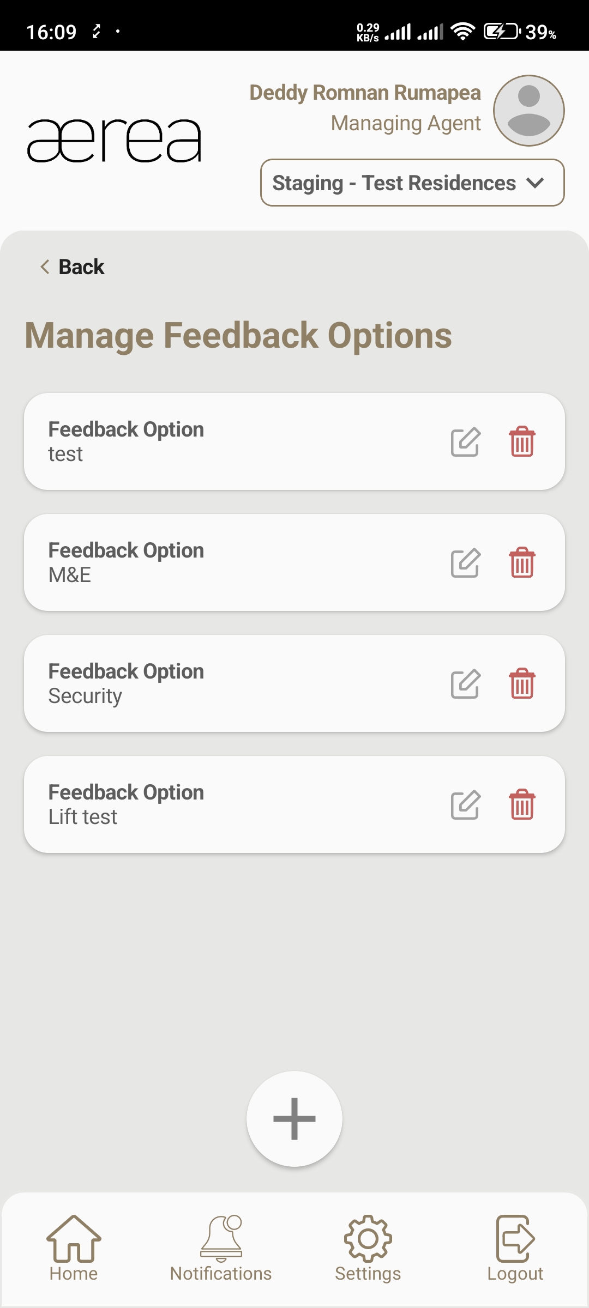Delete the 'test' feedback option

(x=522, y=442)
